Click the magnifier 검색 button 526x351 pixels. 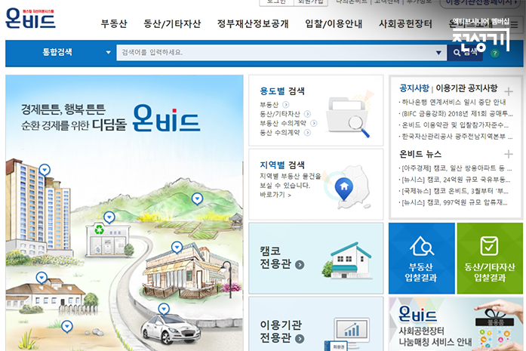[x=465, y=53]
